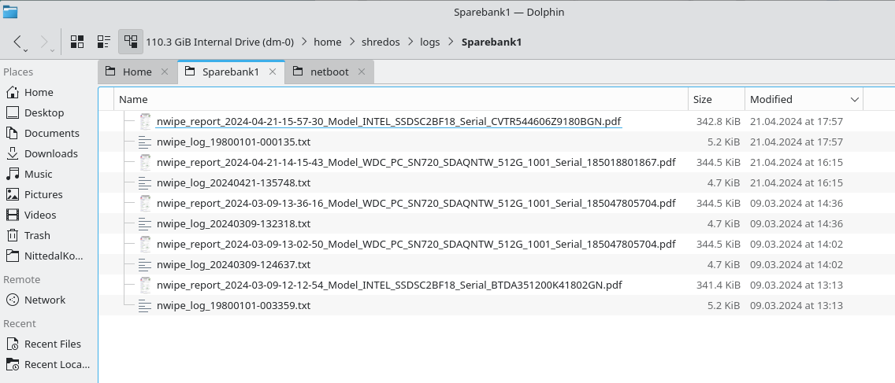Switch to Compact view mode

coord(103,42)
